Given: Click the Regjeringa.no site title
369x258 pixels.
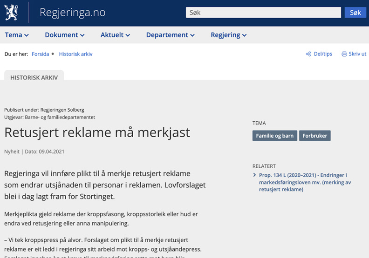Looking at the screenshot, I should tap(72, 13).
